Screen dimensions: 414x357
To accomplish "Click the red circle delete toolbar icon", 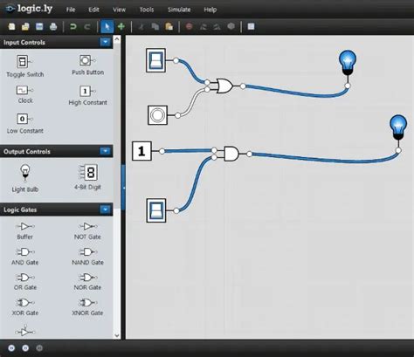I will coord(190,27).
